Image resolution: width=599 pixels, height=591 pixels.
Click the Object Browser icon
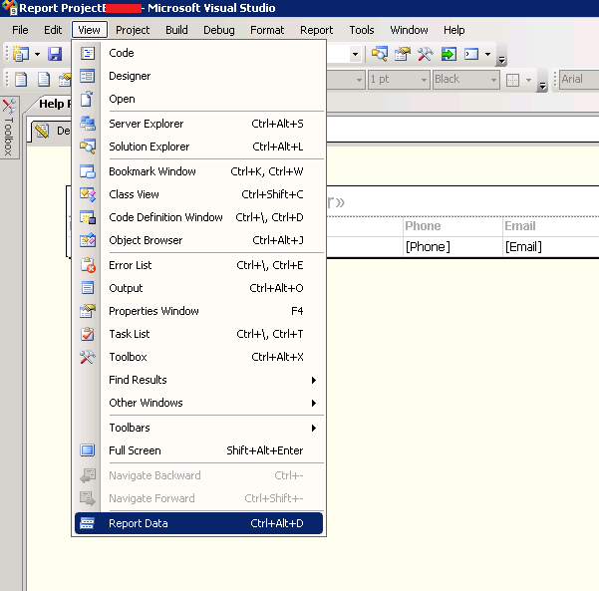pos(88,240)
